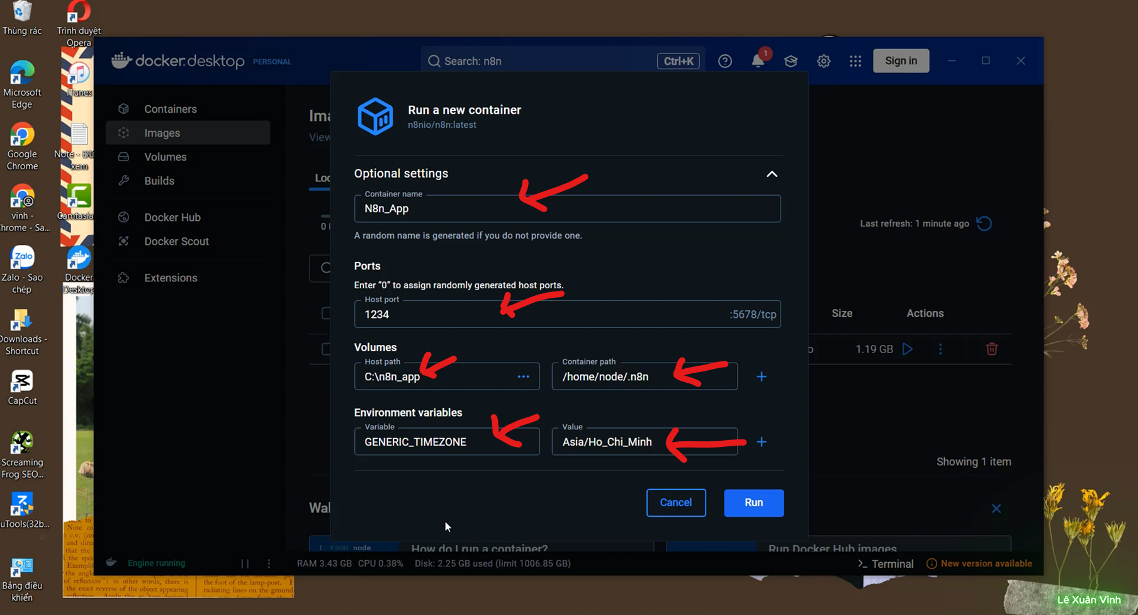Open Containers in Docker sidebar

pyautogui.click(x=188, y=109)
